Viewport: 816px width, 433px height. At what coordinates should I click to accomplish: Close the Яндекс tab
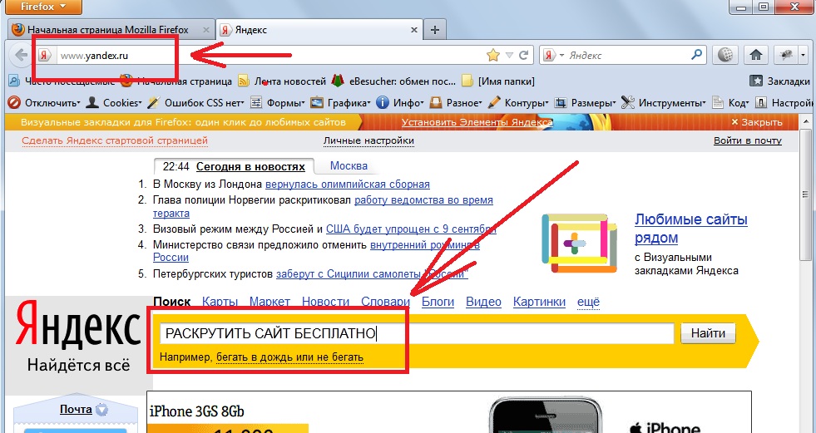pyautogui.click(x=414, y=30)
